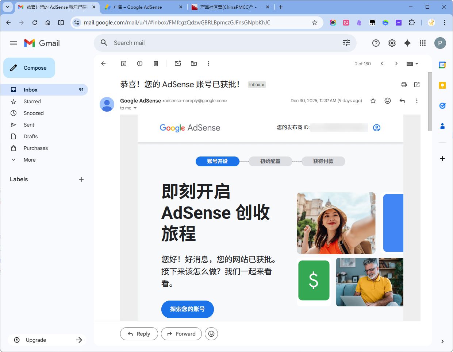Click the Search mail field

[x=219, y=43]
